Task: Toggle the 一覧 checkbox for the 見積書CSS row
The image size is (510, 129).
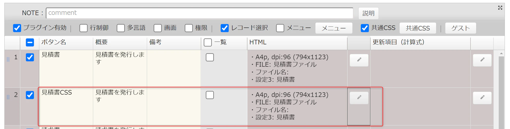Action: pos(210,95)
